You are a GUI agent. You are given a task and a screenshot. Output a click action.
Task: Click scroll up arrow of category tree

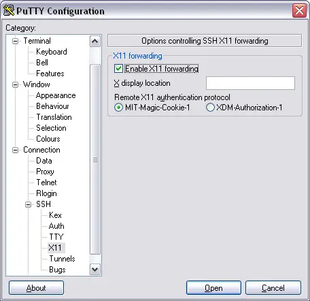(95, 42)
